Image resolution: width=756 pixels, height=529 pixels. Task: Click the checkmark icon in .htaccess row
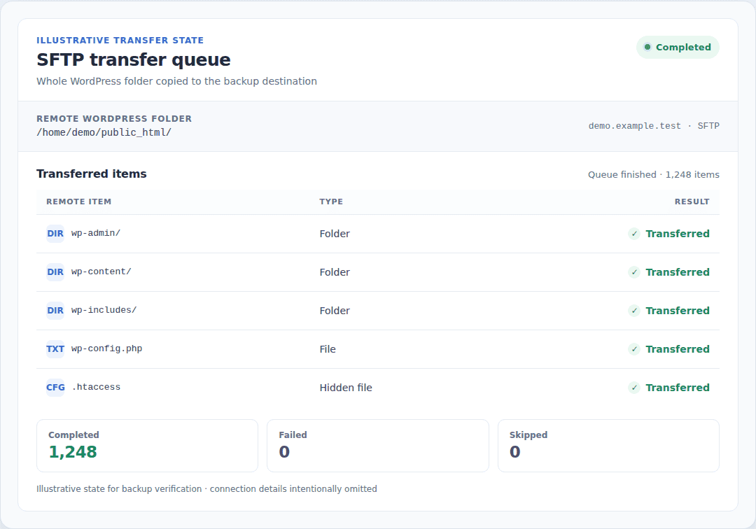pos(634,388)
